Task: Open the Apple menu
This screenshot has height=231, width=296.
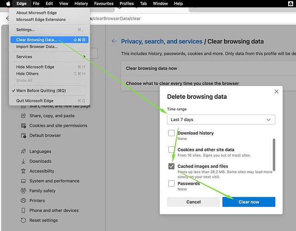Action: pos(8,4)
